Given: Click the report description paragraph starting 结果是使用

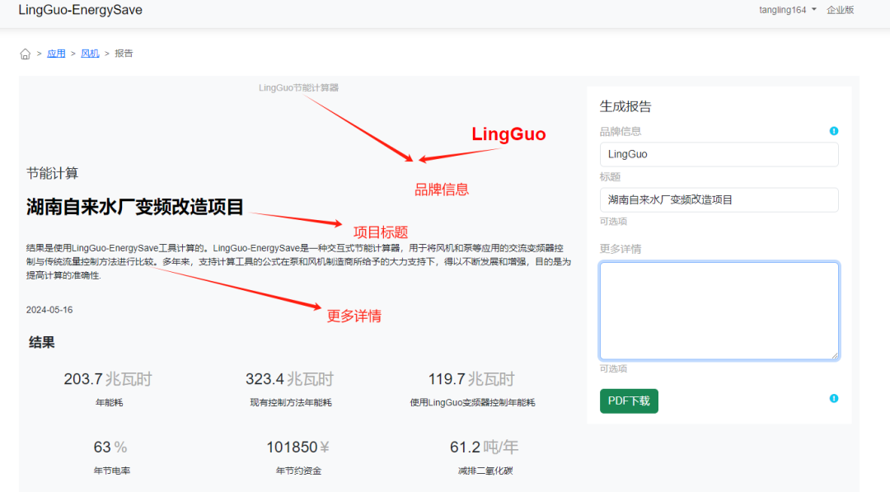Looking at the screenshot, I should coord(298,261).
